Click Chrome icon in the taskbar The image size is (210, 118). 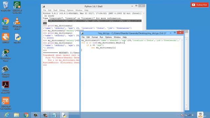coord(26,115)
